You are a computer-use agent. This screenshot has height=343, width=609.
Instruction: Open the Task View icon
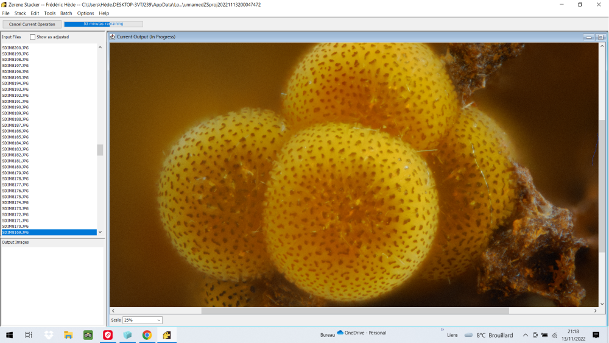[x=29, y=335]
